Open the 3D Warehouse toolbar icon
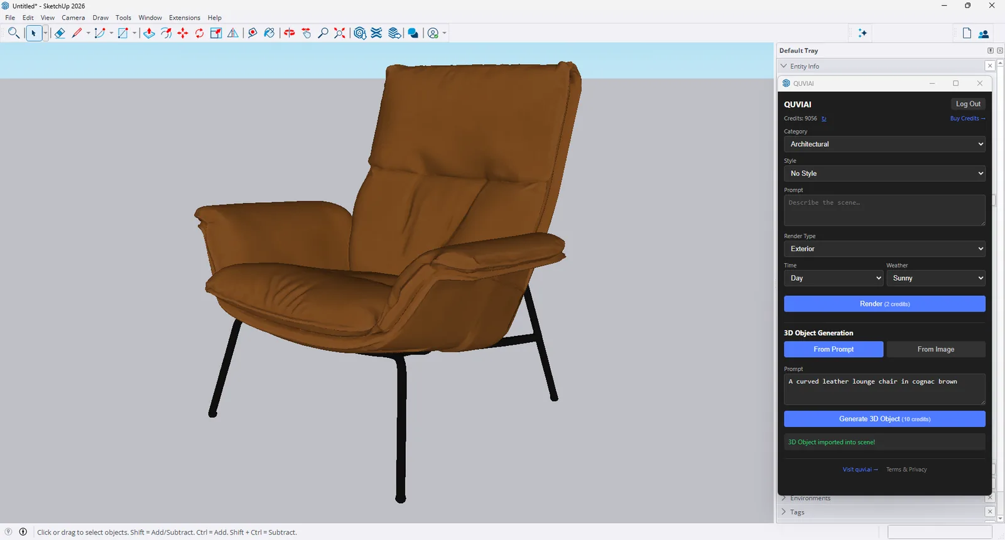Screen dimensions: 1005x540 pyautogui.click(x=360, y=33)
